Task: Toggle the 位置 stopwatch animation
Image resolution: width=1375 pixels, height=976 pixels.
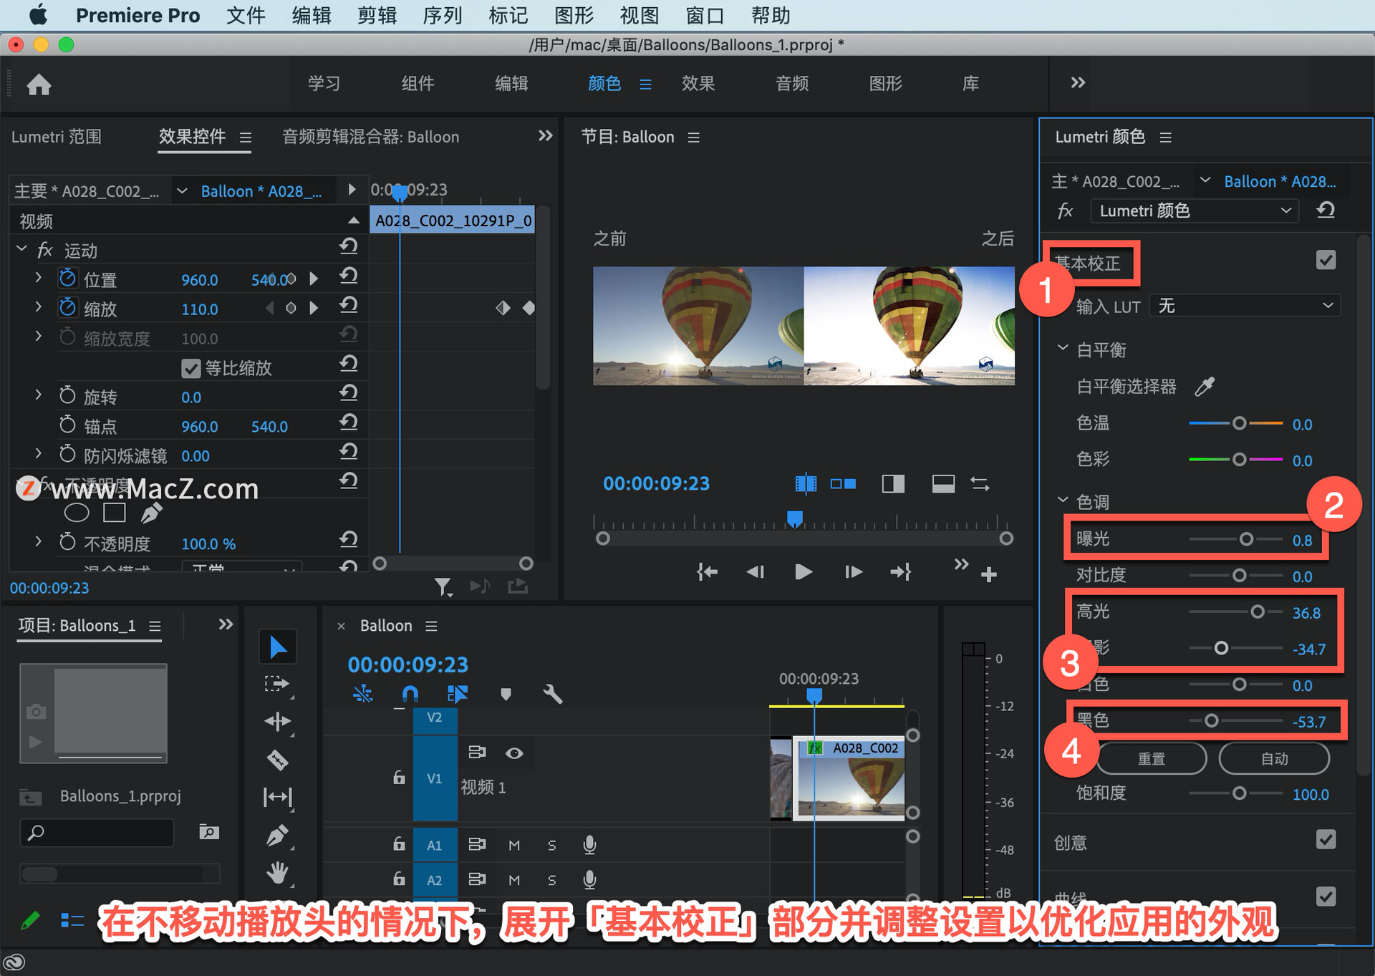Action: 67,278
